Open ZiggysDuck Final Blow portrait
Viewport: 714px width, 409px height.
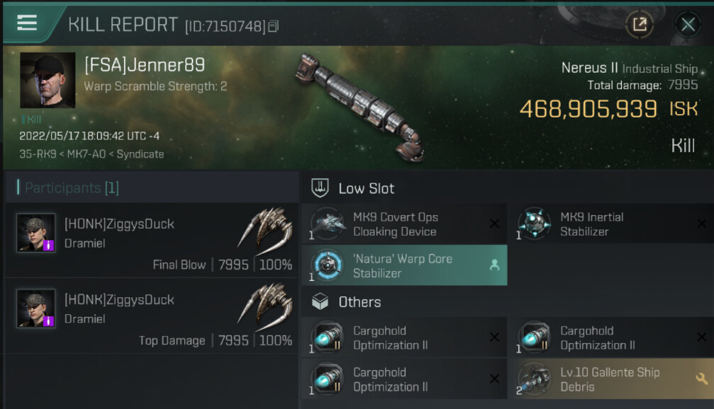click(36, 233)
